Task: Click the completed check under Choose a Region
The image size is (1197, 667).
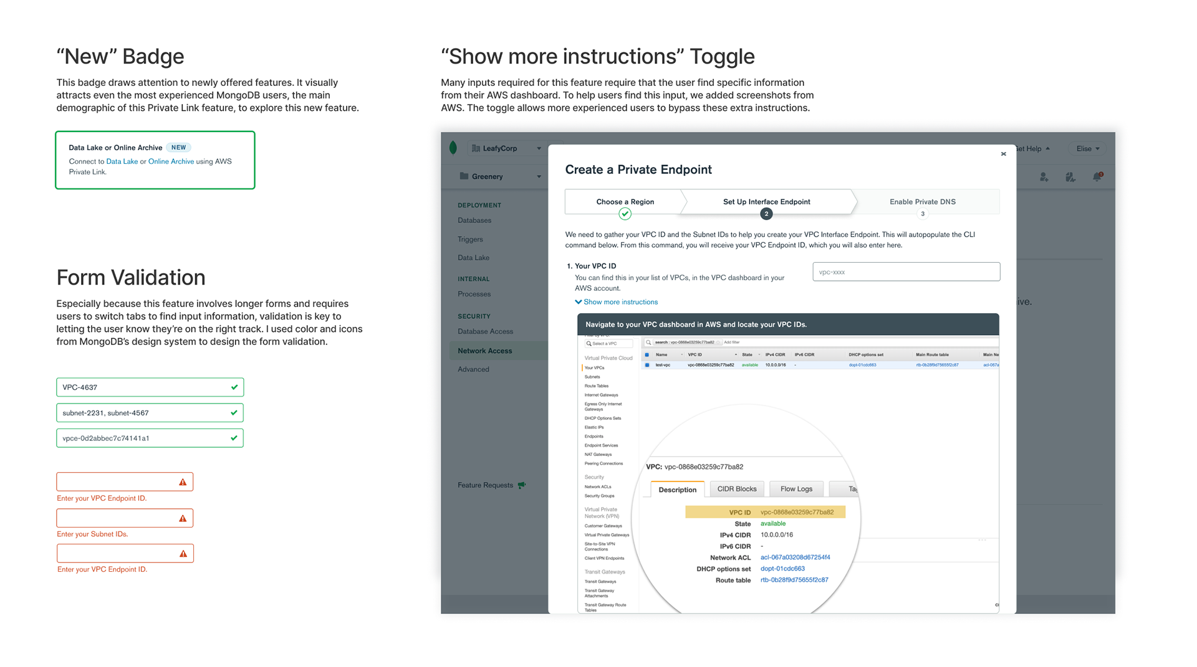Action: coord(625,214)
